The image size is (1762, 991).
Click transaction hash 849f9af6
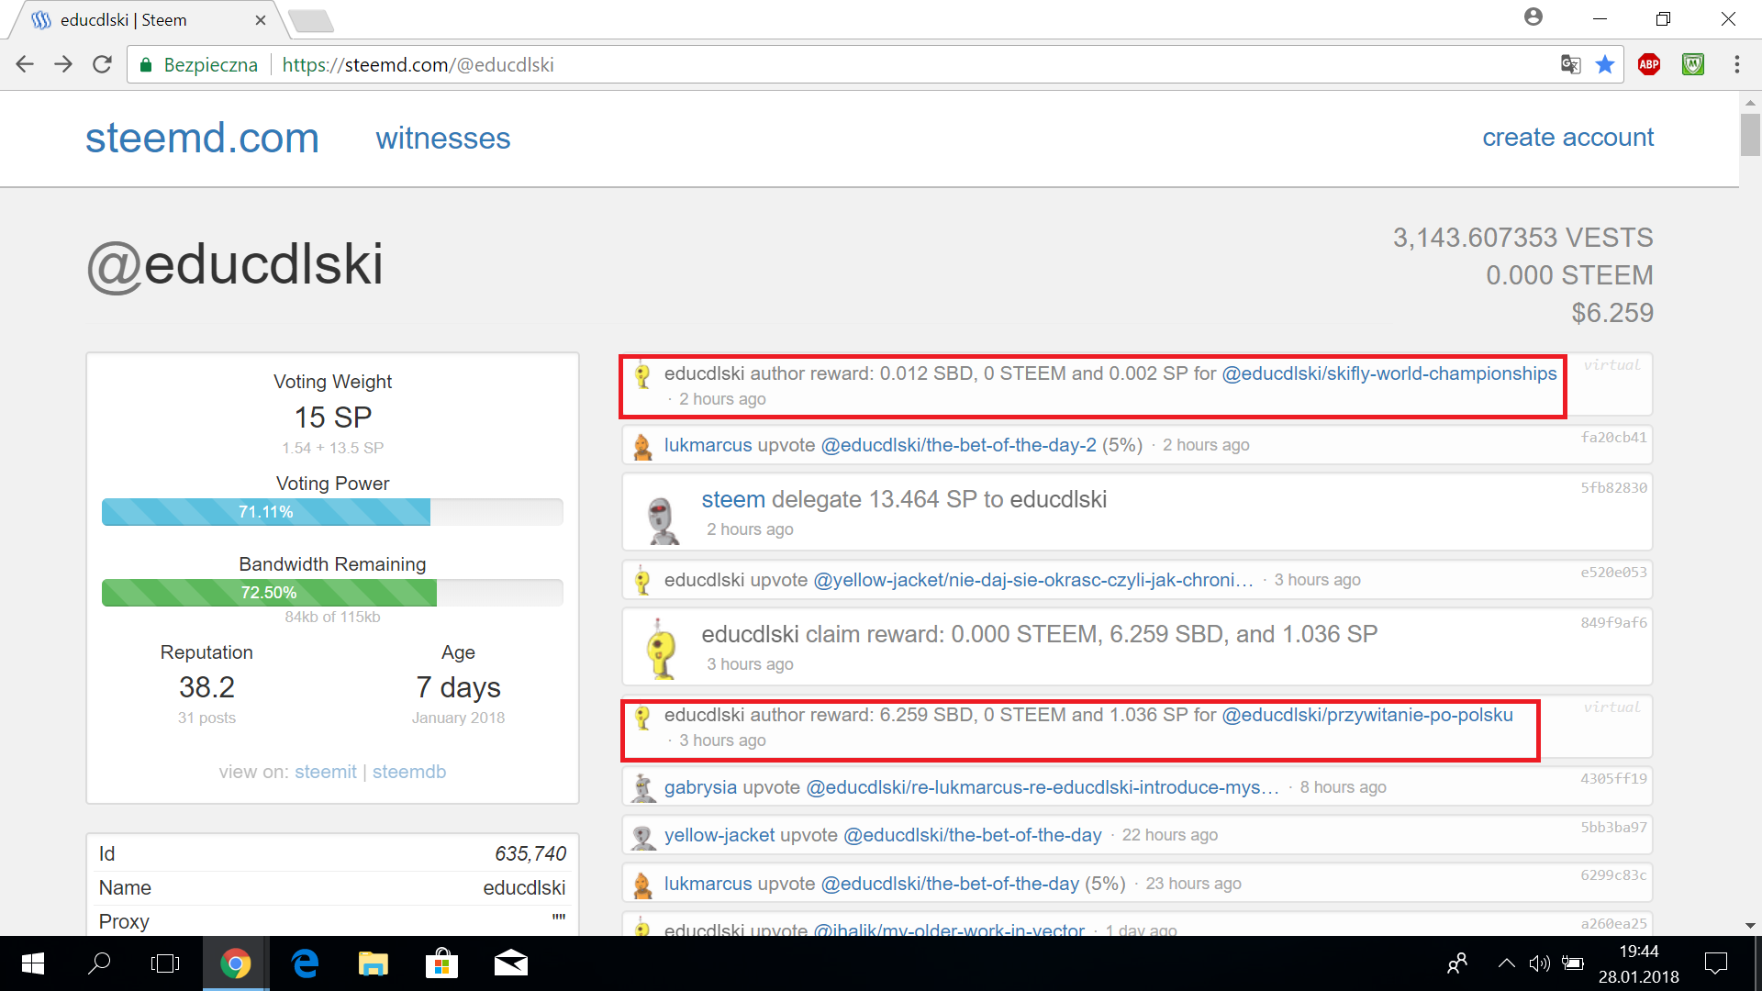(x=1613, y=623)
